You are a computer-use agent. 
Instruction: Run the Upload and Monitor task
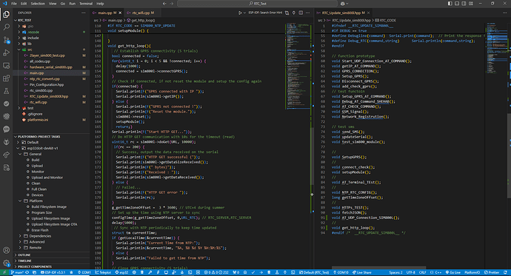[x=47, y=178]
